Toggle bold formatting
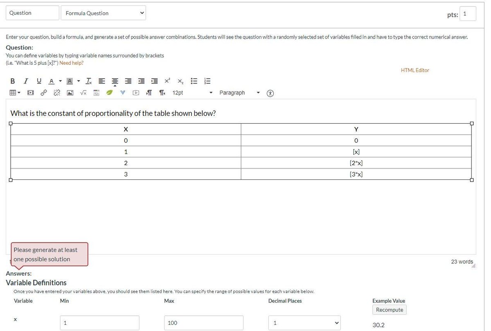 (x=13, y=81)
